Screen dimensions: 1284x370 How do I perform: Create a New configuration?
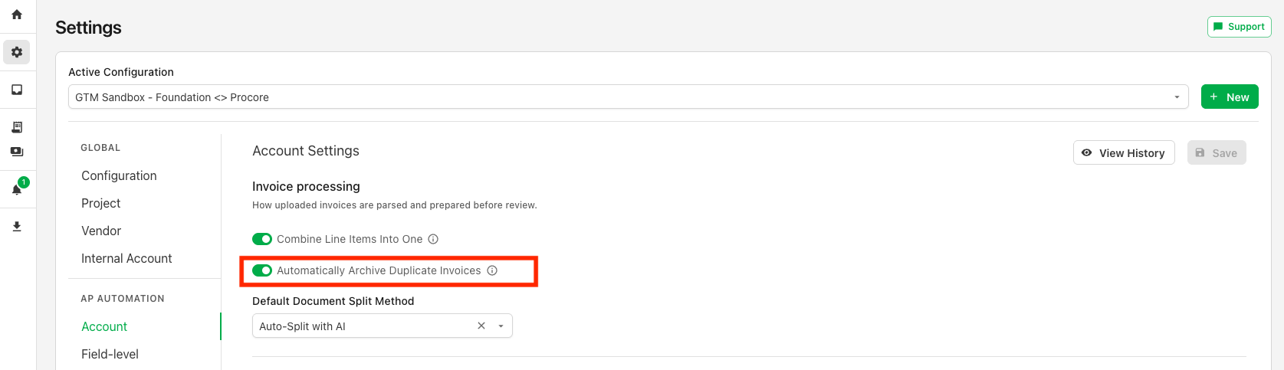click(1230, 97)
